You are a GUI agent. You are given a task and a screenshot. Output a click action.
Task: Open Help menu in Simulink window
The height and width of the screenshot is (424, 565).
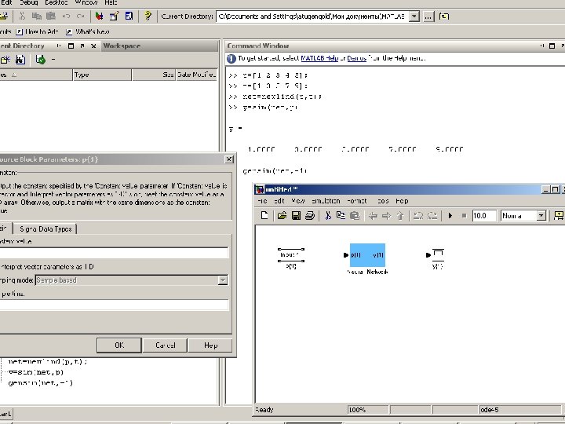click(x=402, y=201)
